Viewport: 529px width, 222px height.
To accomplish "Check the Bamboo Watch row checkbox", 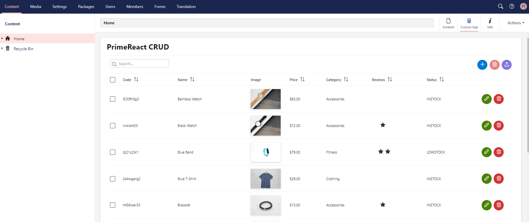I will (113, 99).
